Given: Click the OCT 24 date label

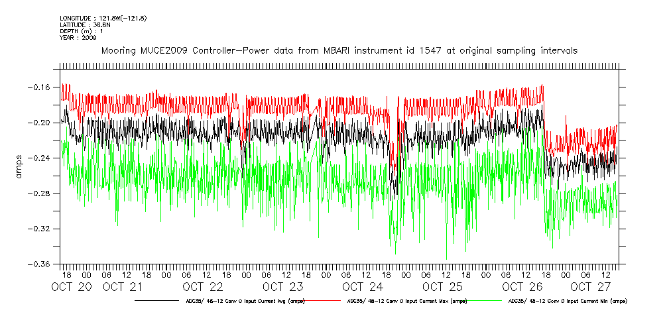Looking at the screenshot, I should click(x=363, y=287).
